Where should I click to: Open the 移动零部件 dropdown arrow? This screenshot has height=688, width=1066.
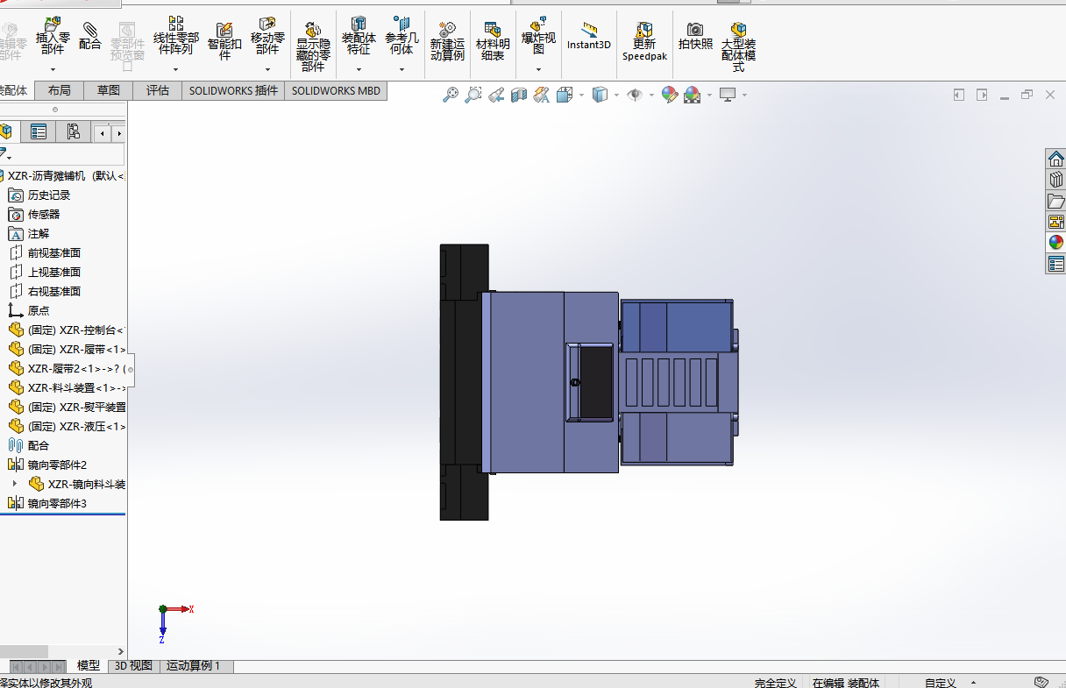click(267, 69)
